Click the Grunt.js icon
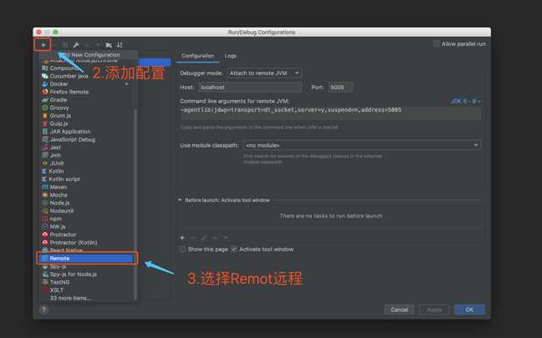This screenshot has height=338, width=542. [x=45, y=115]
